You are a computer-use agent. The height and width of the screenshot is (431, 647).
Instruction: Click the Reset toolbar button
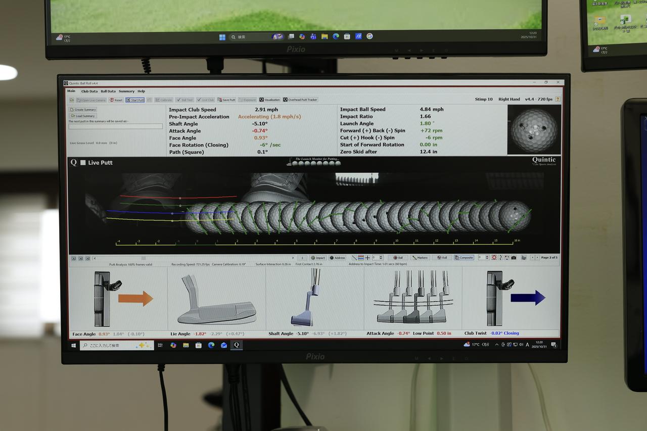(x=116, y=100)
